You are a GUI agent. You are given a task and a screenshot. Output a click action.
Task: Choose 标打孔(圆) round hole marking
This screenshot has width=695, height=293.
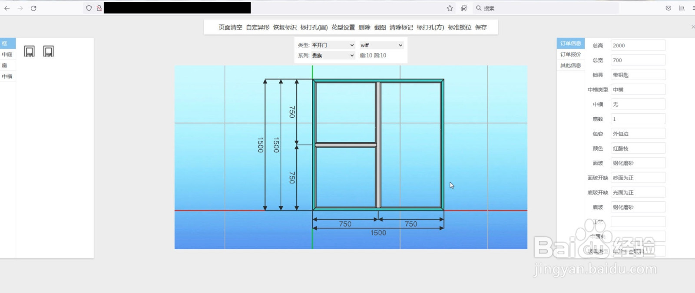tap(314, 27)
